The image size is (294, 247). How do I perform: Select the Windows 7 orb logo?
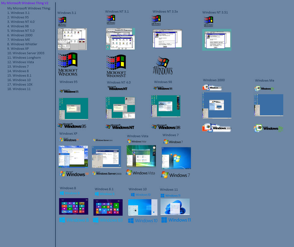(176, 175)
